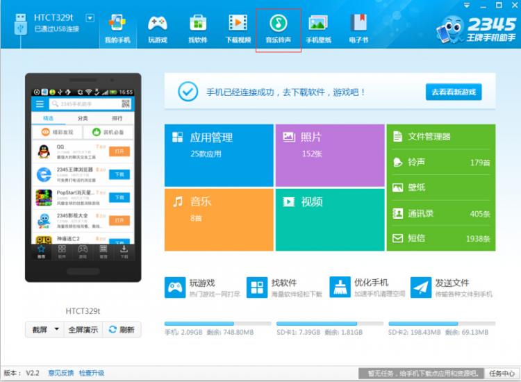This screenshot has width=521, height=382.
Task: Open the 通讯录 entry with 405 contacts
Action: [441, 213]
